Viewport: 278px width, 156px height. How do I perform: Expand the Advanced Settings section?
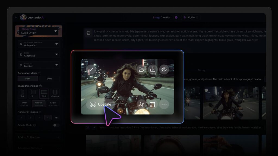coord(39,148)
